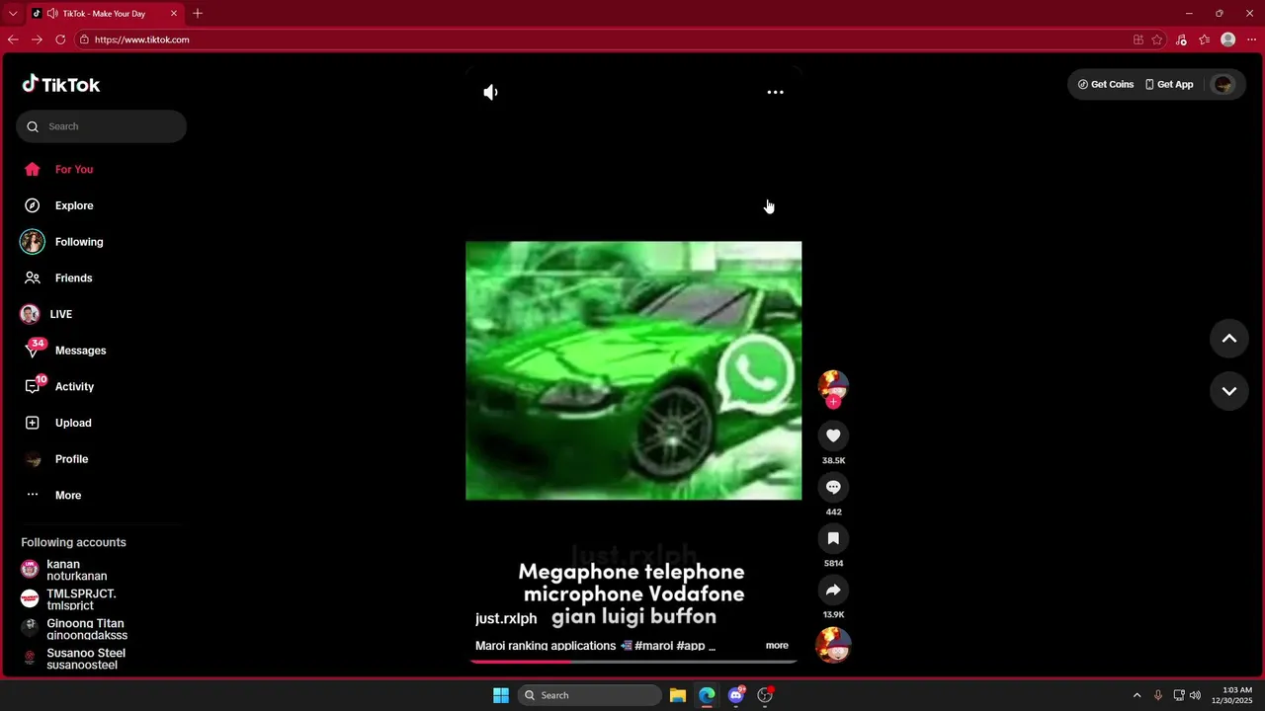Open Microsoft Edge taskbar icon

pyautogui.click(x=707, y=695)
